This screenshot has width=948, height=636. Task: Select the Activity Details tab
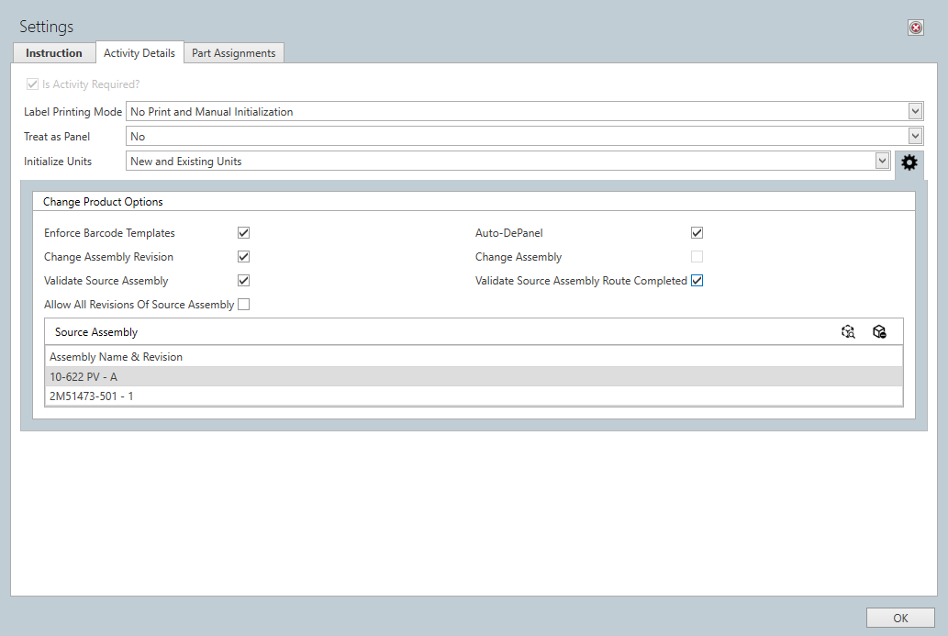point(139,52)
